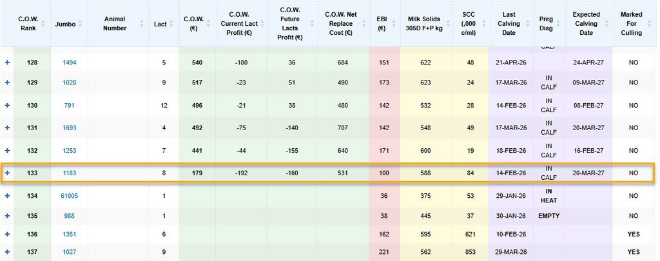Open Jumbo link 1027
The image size is (660, 261).
point(70,252)
